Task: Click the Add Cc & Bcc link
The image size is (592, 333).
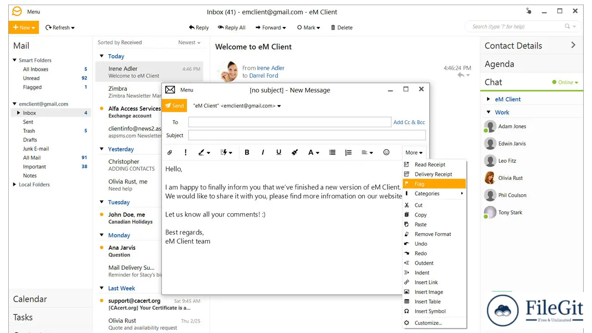Action: click(409, 122)
